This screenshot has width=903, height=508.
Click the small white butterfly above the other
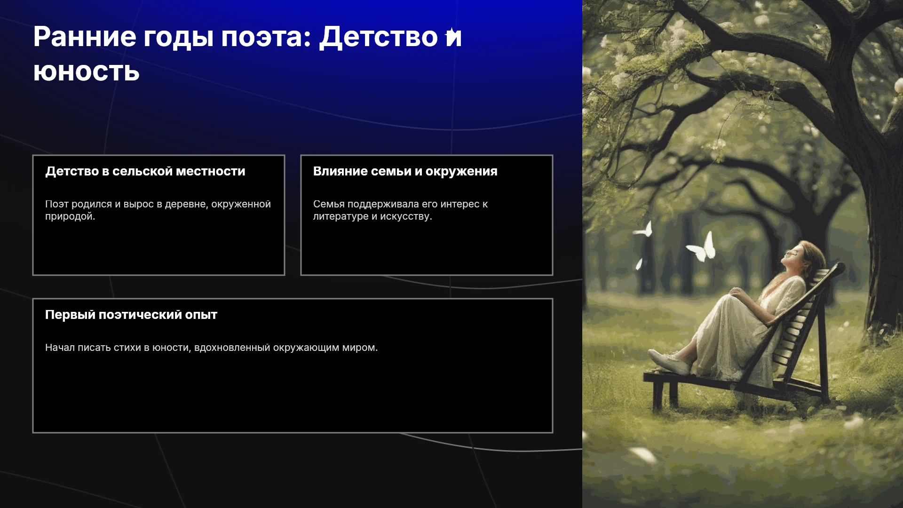point(644,229)
